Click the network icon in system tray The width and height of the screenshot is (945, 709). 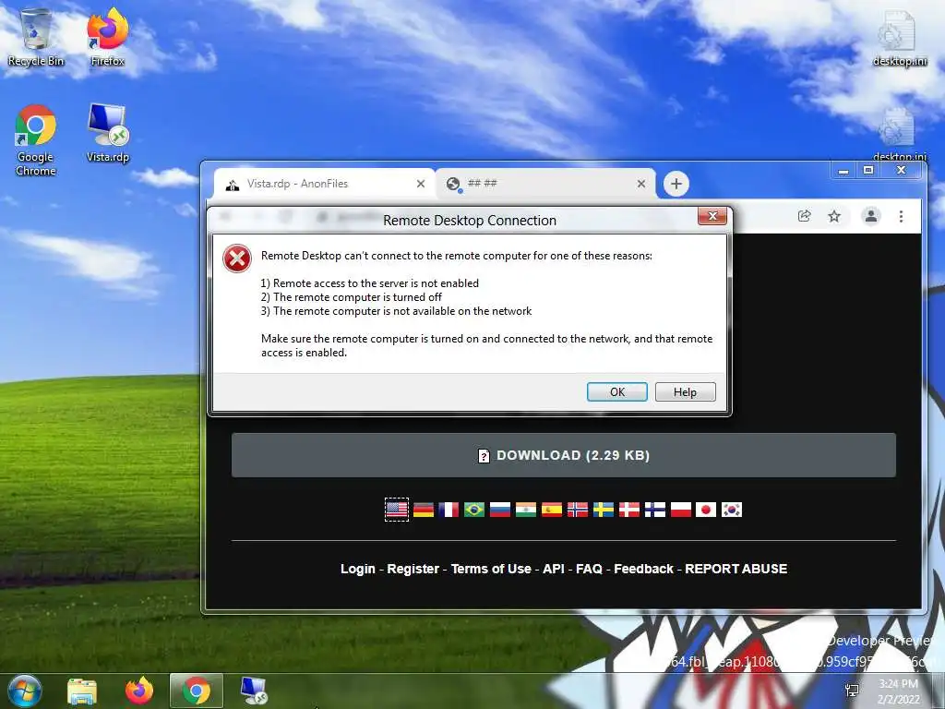(852, 691)
